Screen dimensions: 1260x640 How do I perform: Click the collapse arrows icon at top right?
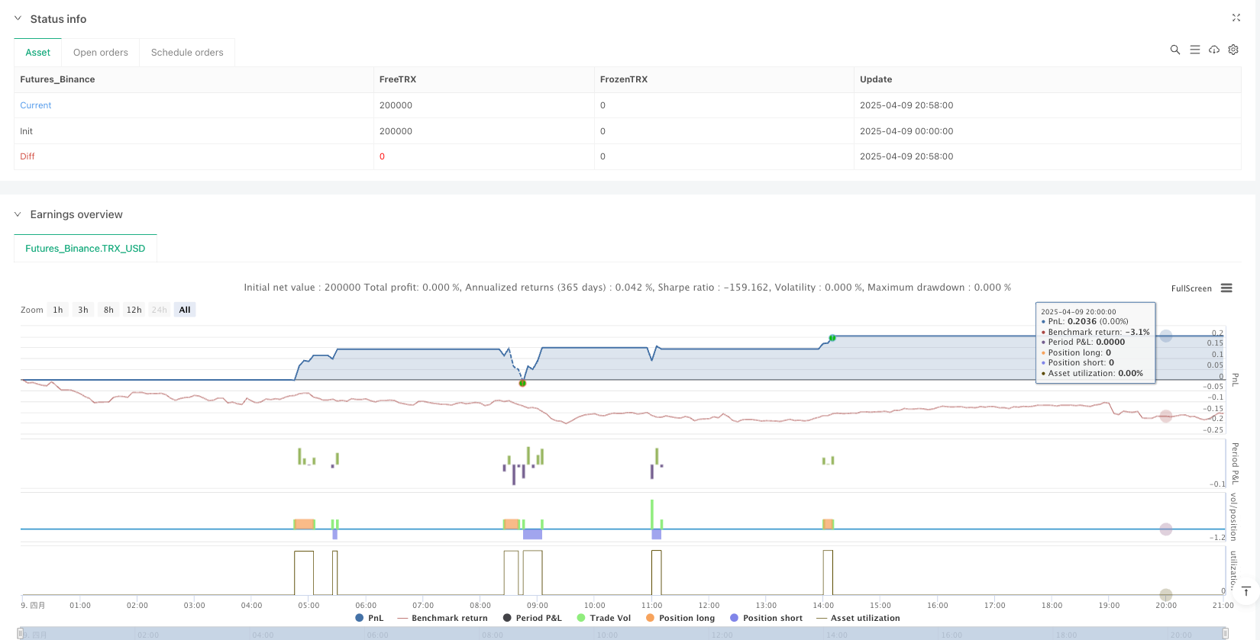[1236, 18]
